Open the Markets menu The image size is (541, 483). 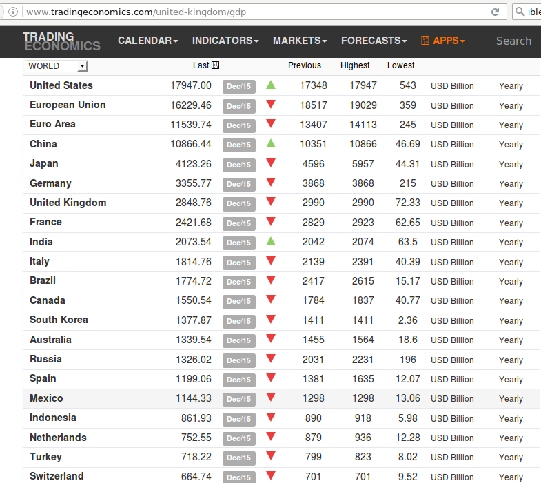(x=300, y=41)
